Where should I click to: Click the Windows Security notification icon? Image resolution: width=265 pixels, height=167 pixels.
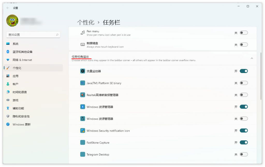click(83, 130)
